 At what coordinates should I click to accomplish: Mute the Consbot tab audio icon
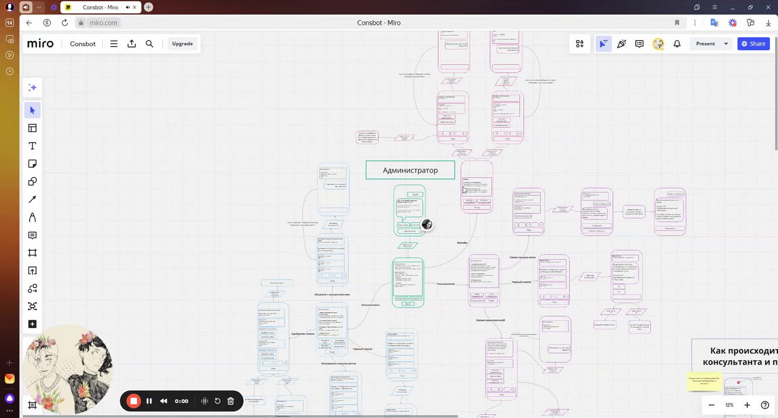(x=127, y=8)
